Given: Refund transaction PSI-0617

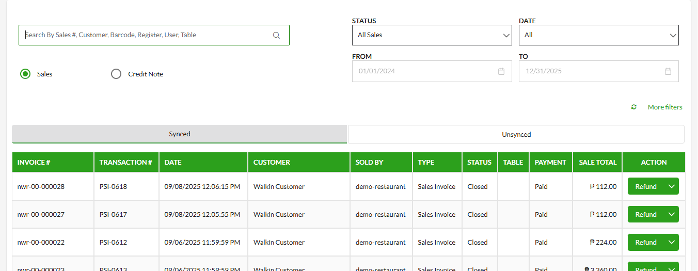Looking at the screenshot, I should click(646, 214).
